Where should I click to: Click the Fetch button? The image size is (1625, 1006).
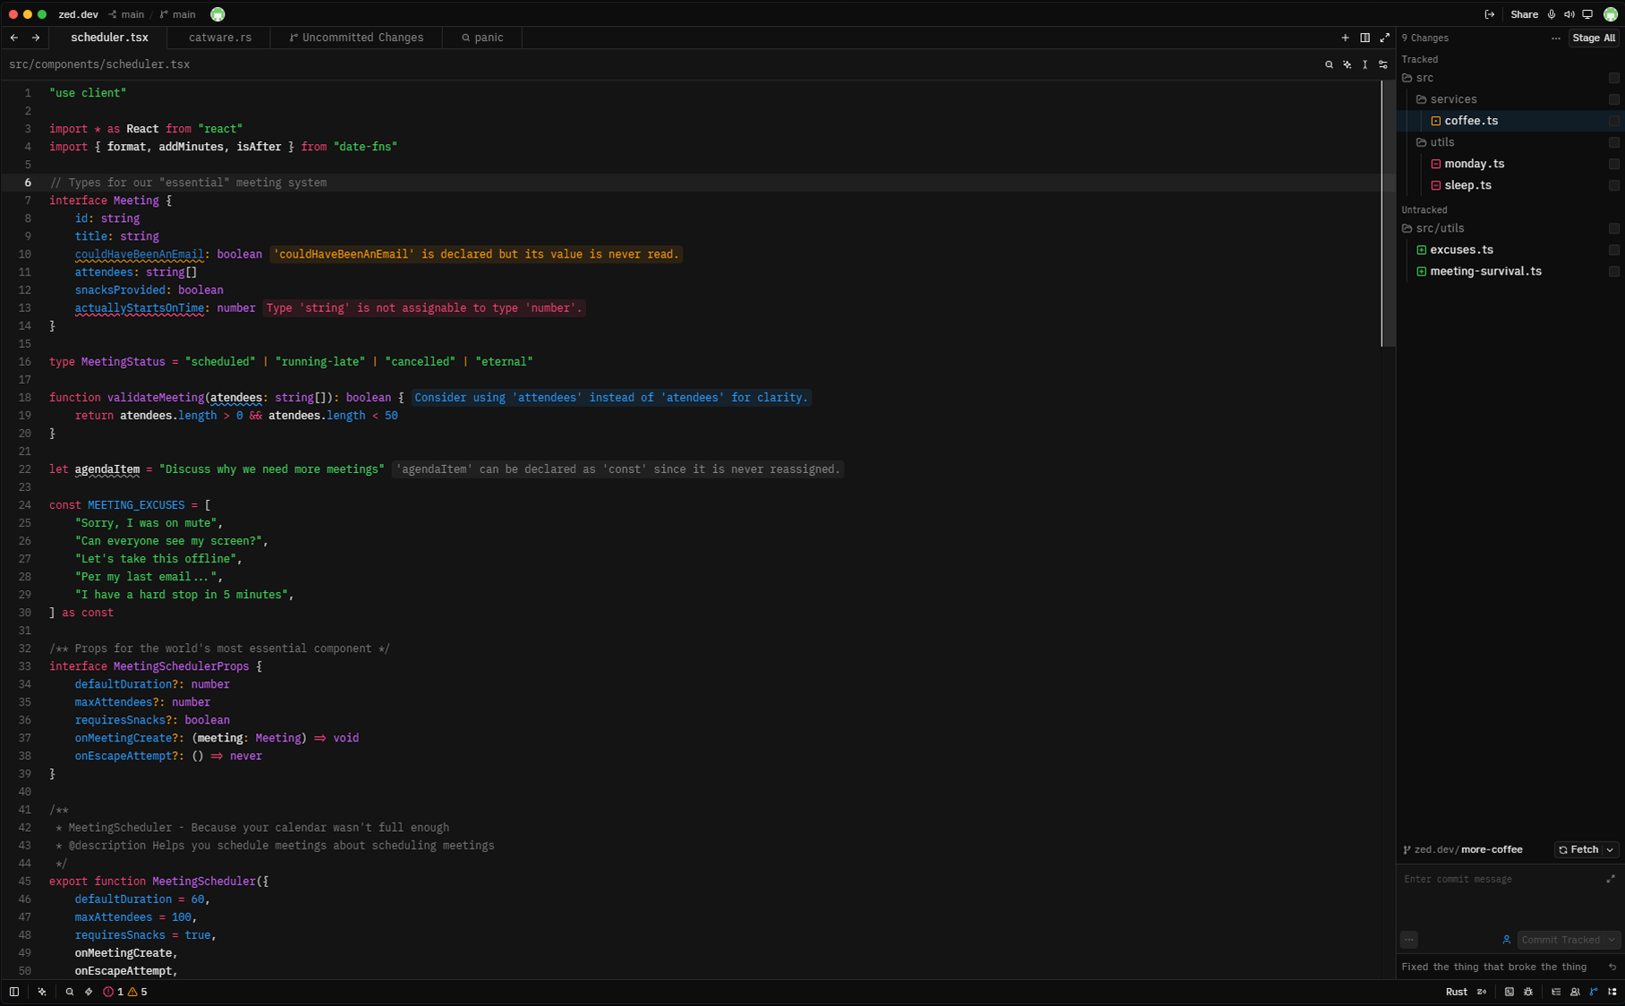click(1578, 850)
